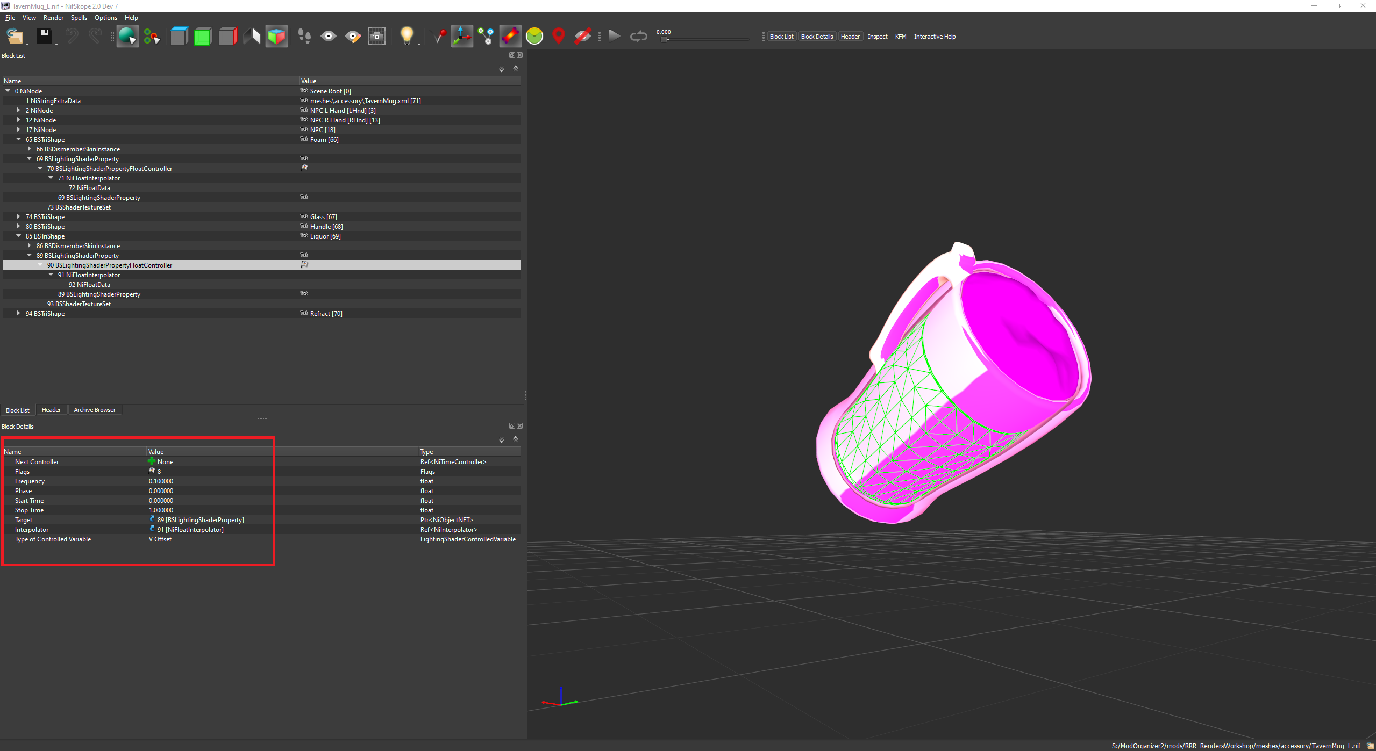This screenshot has width=1376, height=751.
Task: Click the Save floppy disk icon
Action: (x=44, y=37)
